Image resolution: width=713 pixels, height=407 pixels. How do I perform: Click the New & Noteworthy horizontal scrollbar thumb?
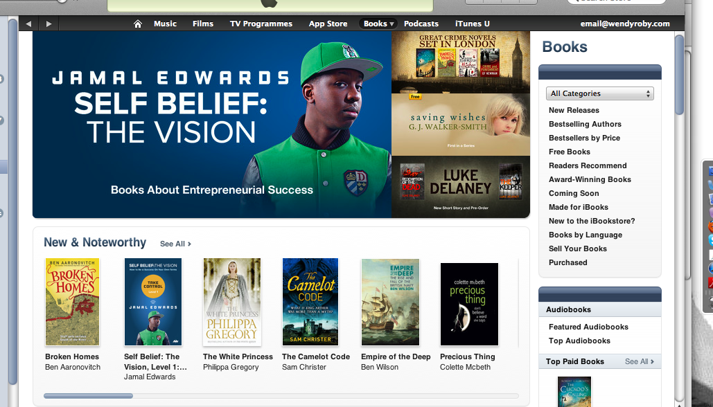click(x=88, y=396)
